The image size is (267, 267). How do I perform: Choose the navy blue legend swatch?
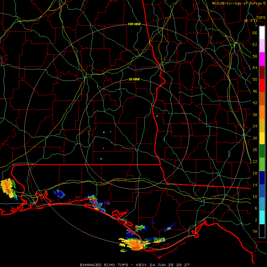pos(262,178)
